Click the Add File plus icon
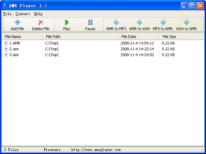Screen dimensions: 206x154 (x=17, y=23)
